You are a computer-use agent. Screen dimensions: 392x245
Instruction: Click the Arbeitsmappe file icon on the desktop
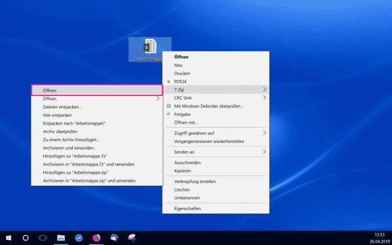(x=150, y=46)
